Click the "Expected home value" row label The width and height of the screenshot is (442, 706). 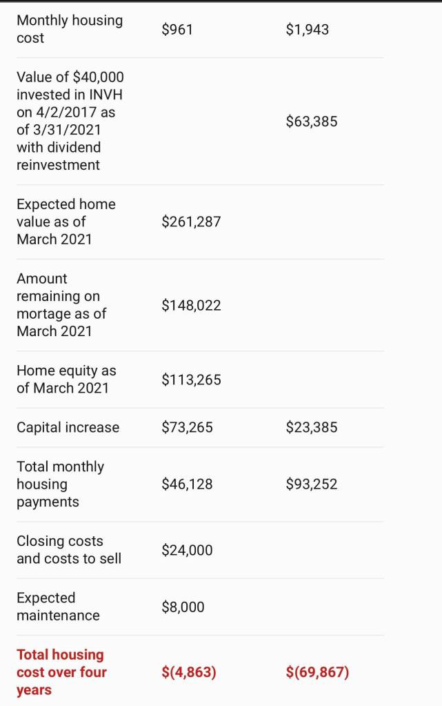pos(66,222)
